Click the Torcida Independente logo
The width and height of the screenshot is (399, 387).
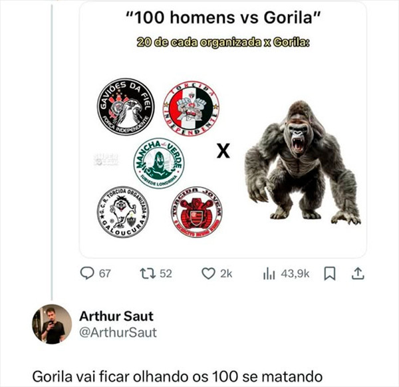point(191,108)
